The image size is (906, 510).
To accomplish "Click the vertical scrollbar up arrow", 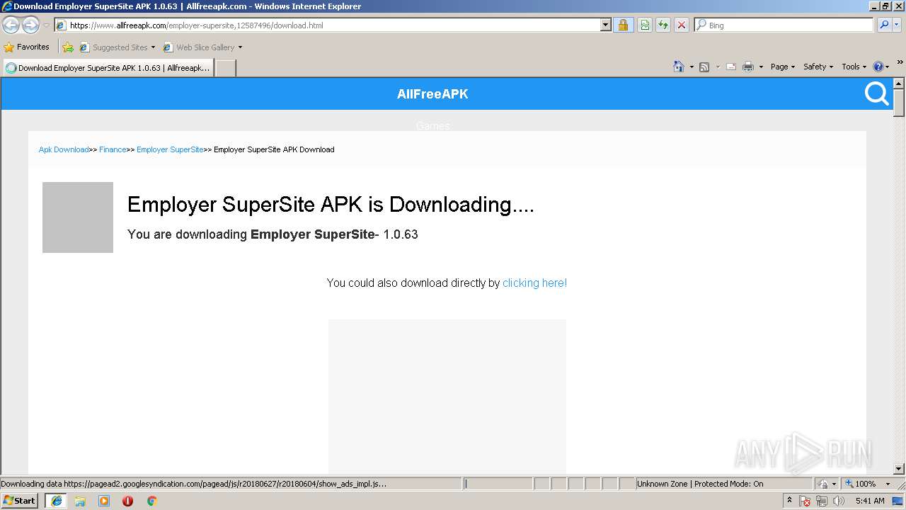I will 899,84.
